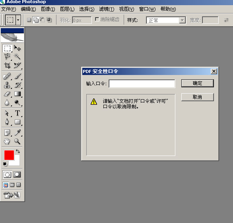233x223 pixels.
Task: Click the Adobe Online feather image
Action: click(12, 38)
